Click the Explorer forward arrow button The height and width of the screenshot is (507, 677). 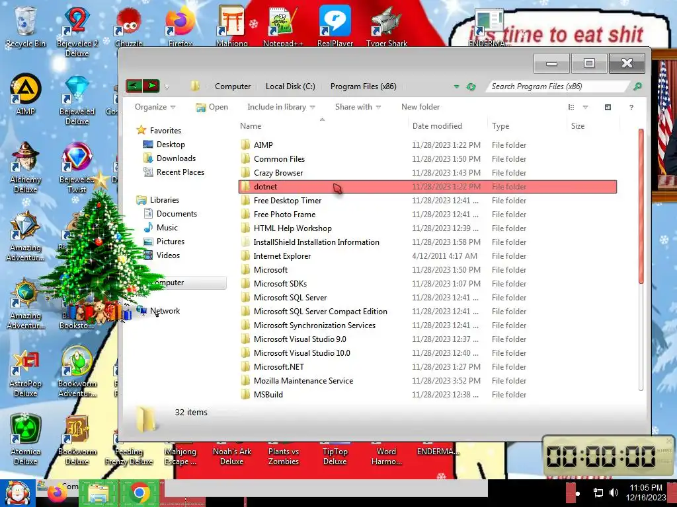(151, 86)
